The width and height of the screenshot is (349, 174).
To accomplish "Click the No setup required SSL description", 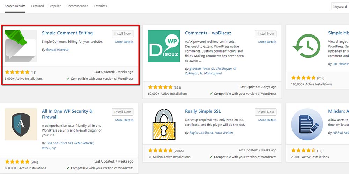I will [x=215, y=122].
